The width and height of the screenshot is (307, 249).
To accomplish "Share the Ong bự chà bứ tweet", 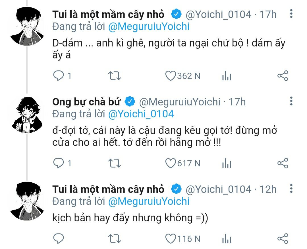I will pyautogui.click(x=283, y=163).
